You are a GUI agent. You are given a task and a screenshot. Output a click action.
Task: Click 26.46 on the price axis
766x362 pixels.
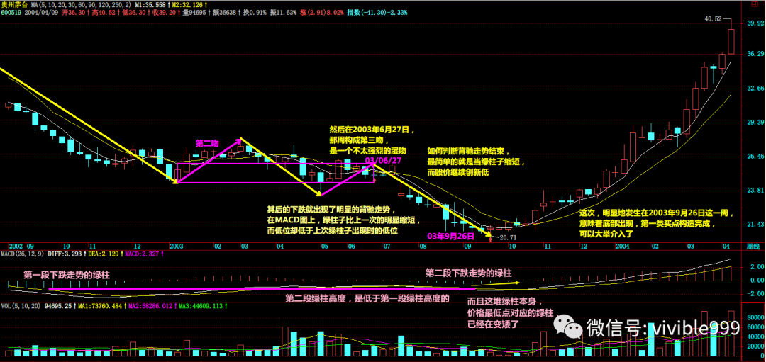[x=755, y=156]
